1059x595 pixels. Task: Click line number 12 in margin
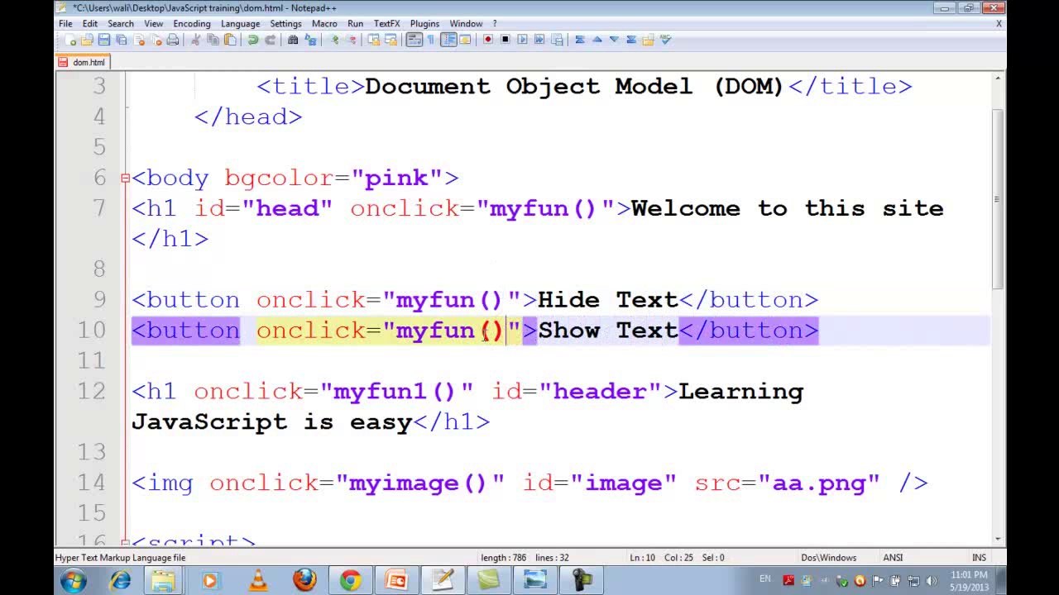92,391
